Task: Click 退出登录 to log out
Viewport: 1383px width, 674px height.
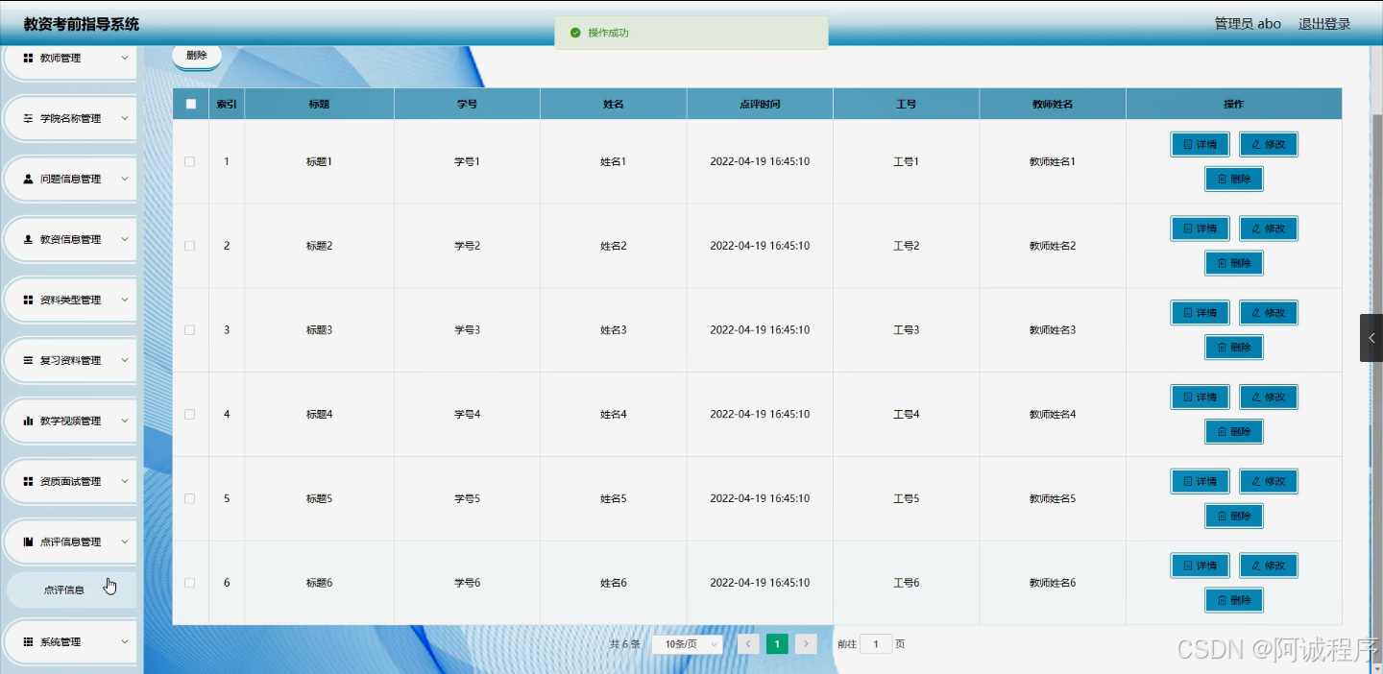Action: 1324,24
